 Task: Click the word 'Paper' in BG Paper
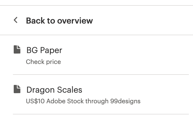click(51, 50)
